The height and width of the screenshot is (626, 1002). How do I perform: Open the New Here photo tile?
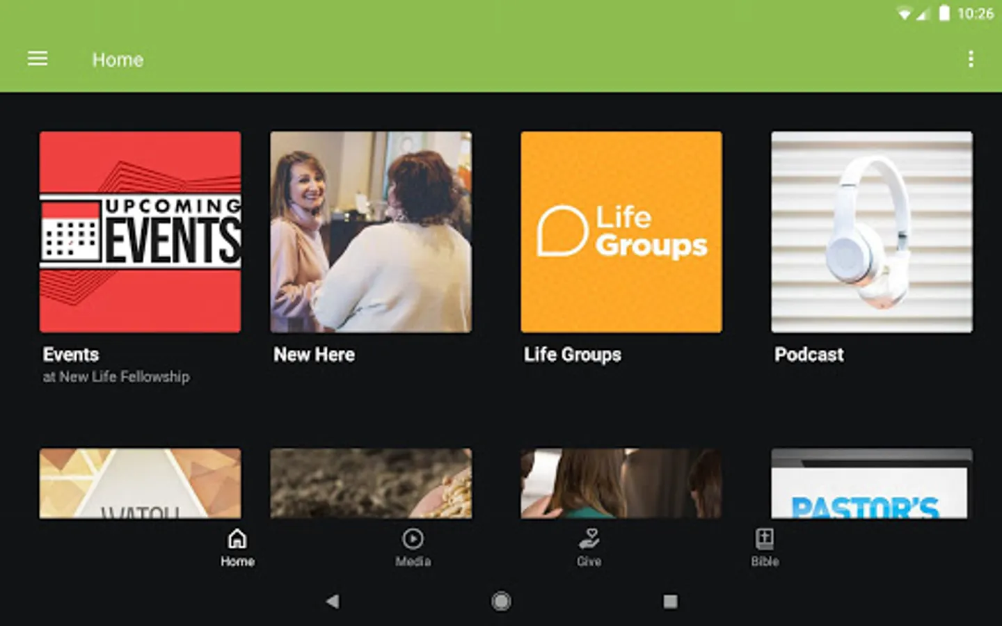[x=371, y=232]
